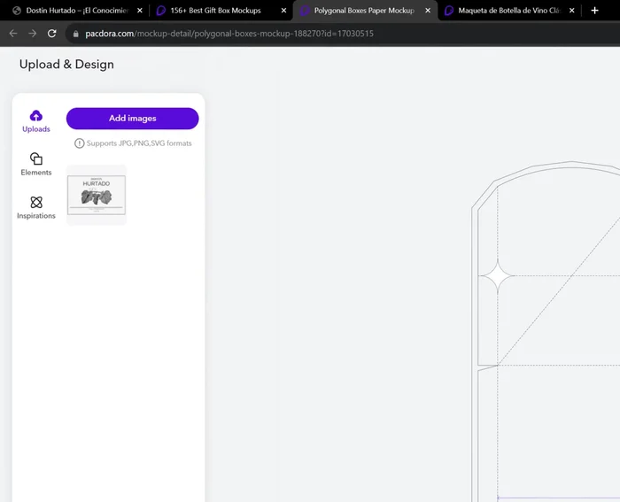Switch to Maqueta de Botella de Vino tab
The height and width of the screenshot is (502, 620).
coord(508,11)
